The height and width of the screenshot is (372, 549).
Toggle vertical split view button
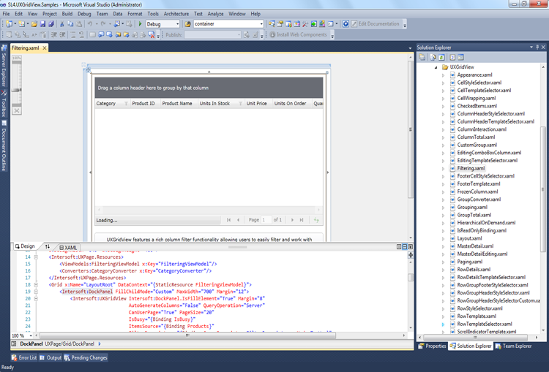coord(399,246)
